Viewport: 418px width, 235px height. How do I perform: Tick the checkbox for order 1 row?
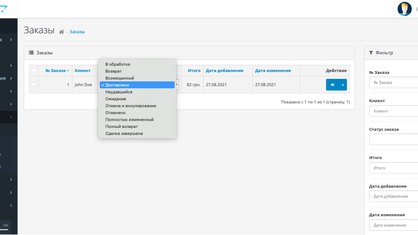[x=33, y=85]
